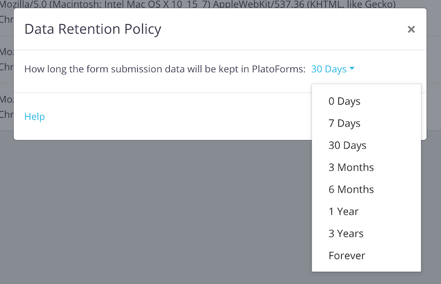
Task: Click the caret arrow beside the retention value
Action: click(x=352, y=69)
